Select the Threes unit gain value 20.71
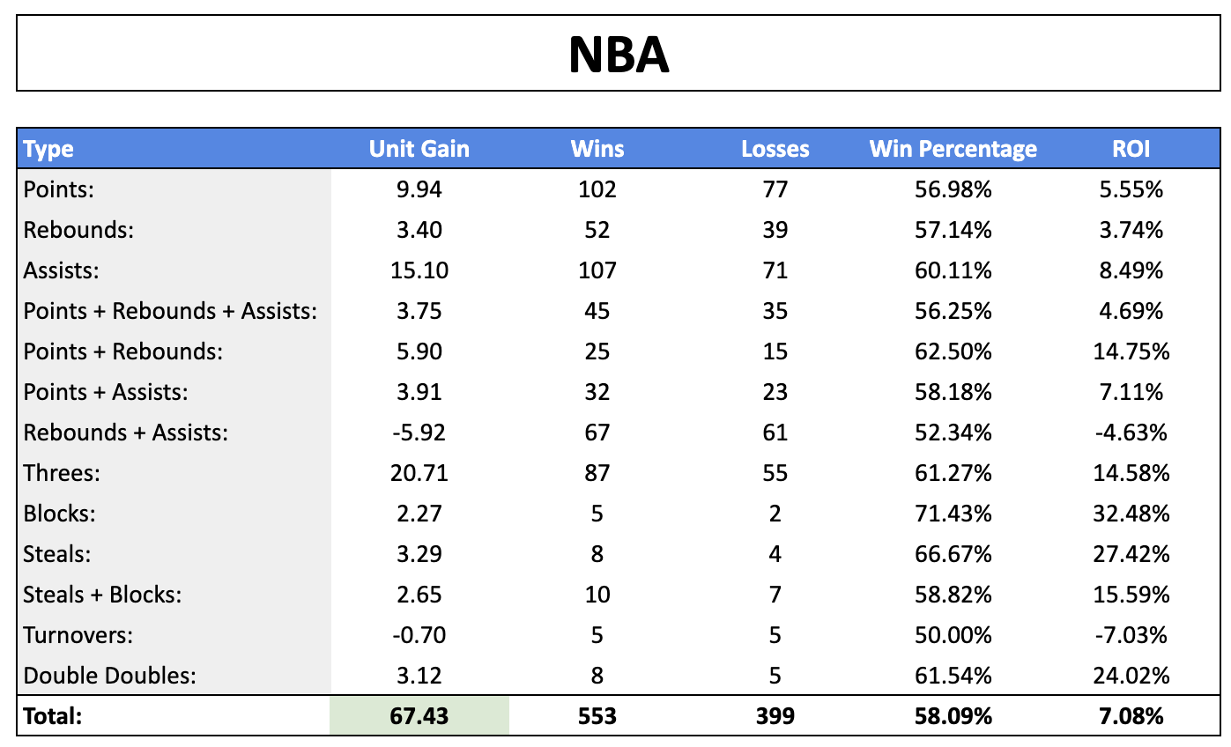This screenshot has height=747, width=1231. [x=419, y=473]
